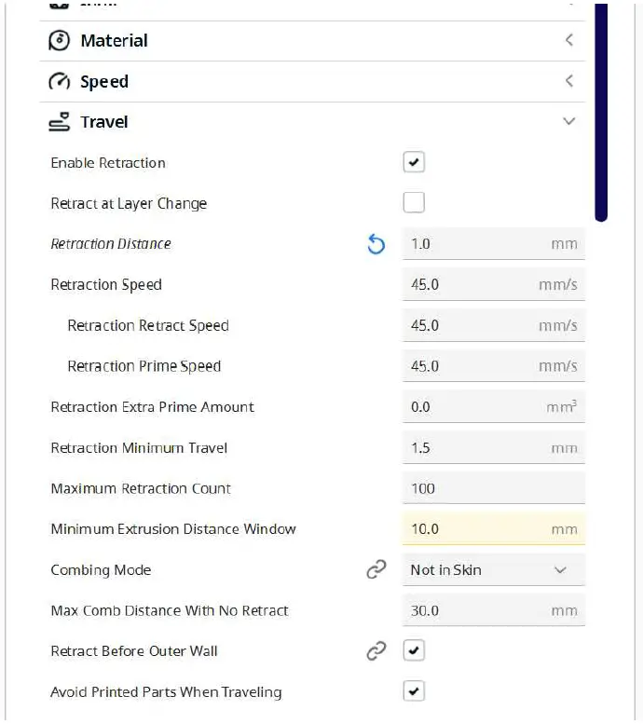This screenshot has width=643, height=724.
Task: Reset Retraction Distance with the revert arrow
Action: 376,244
